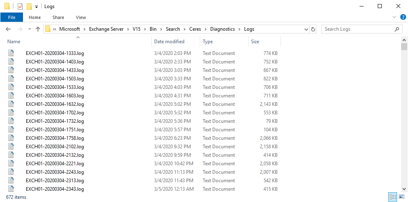Click the 2,143 KB size cell
Image resolution: width=408 pixels, height=202 pixels.
tap(268, 104)
